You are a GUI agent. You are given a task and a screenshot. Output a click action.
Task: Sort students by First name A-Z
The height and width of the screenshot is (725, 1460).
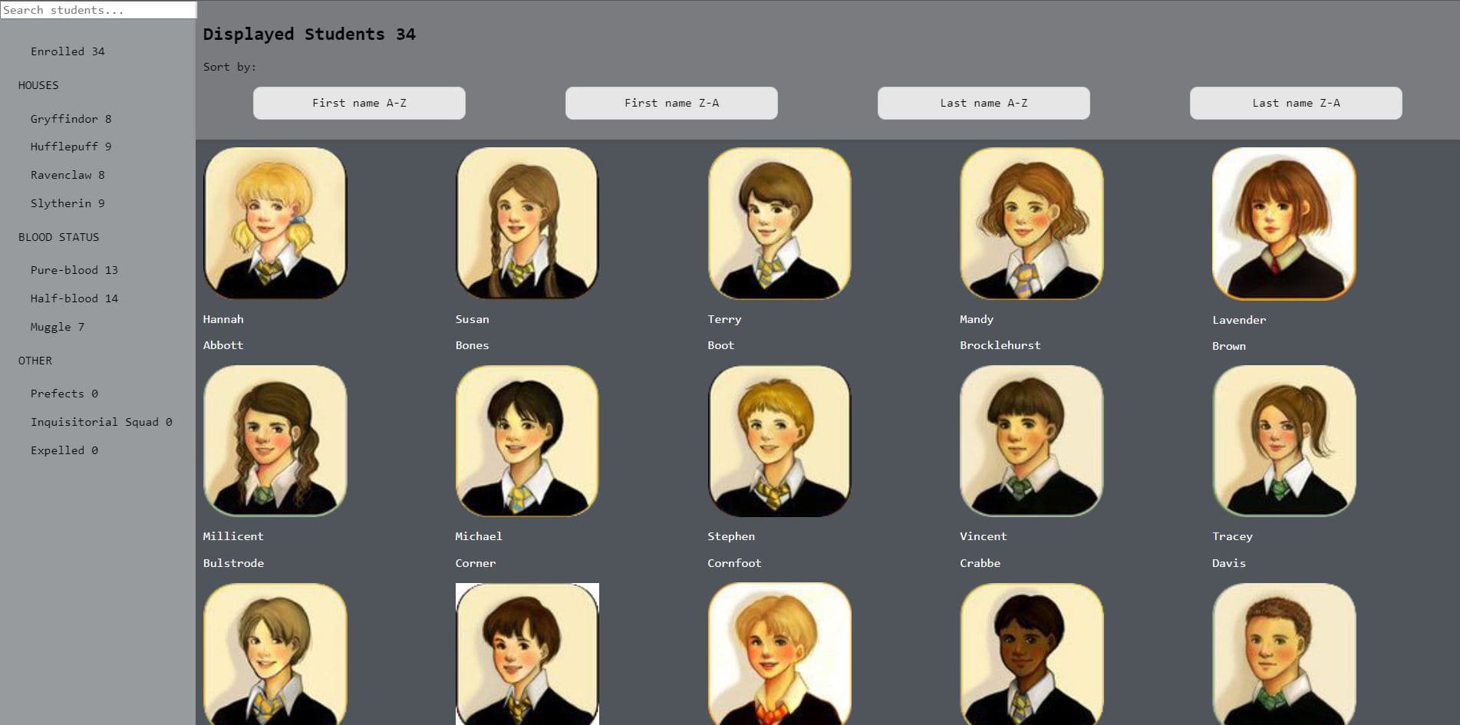click(359, 103)
